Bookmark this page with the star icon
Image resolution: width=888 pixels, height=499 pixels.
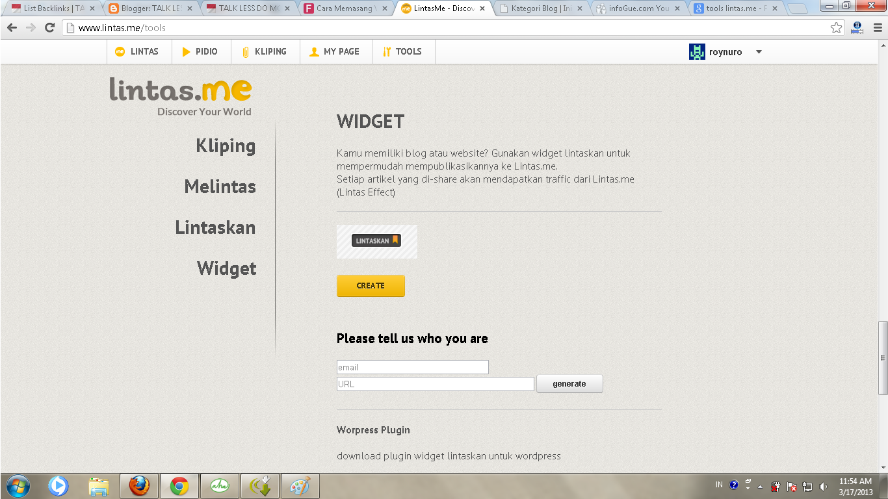[x=837, y=28]
